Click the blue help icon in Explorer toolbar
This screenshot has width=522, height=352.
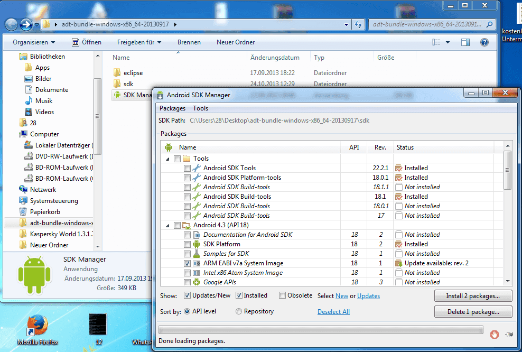point(484,42)
